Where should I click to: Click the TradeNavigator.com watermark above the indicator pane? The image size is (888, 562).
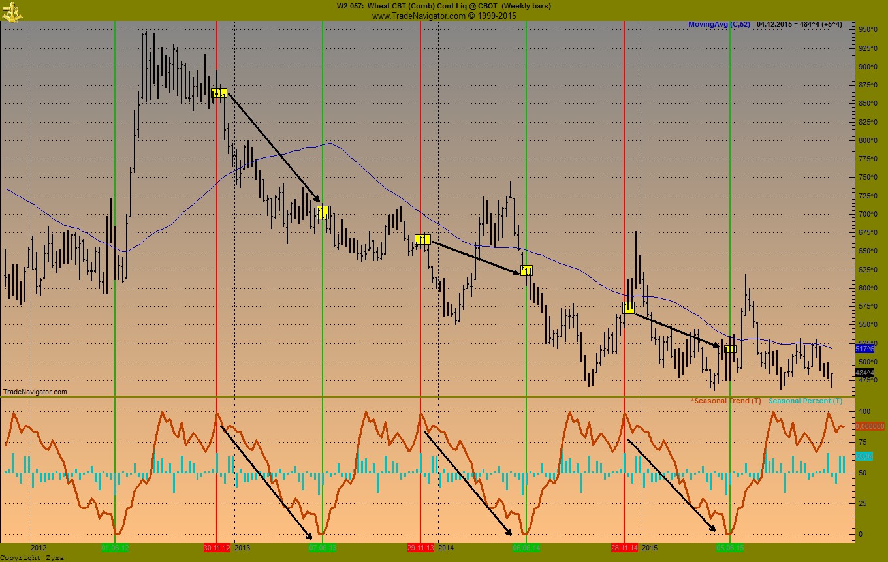pos(35,392)
